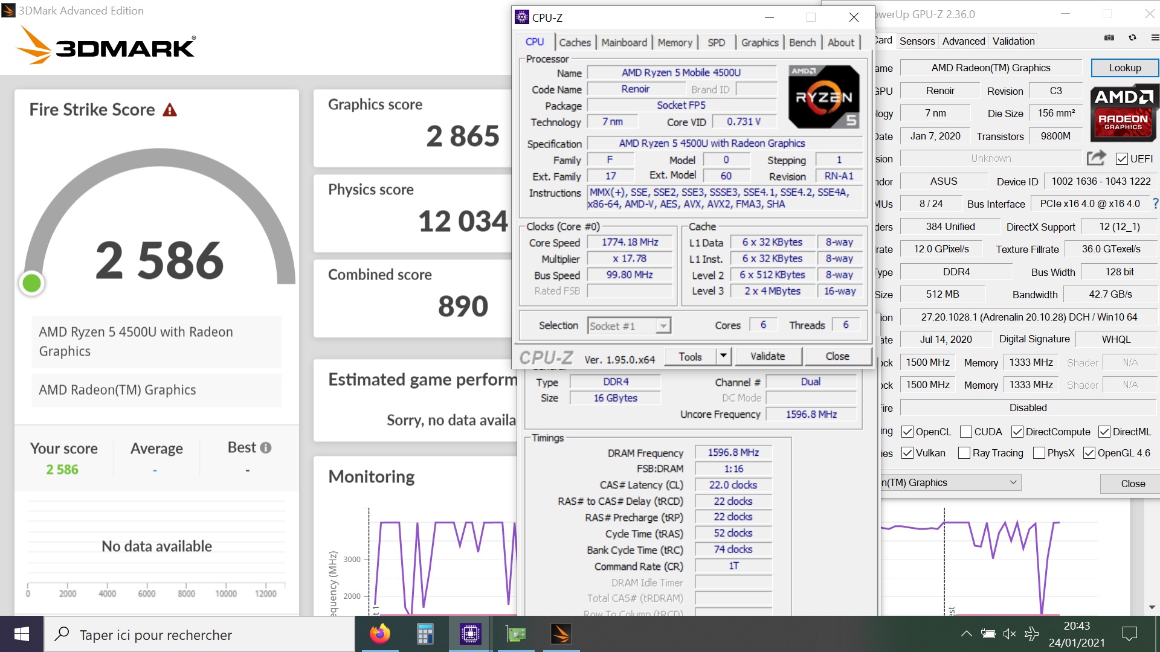
Task: Click the 3DMark logo in the header
Action: (x=105, y=45)
